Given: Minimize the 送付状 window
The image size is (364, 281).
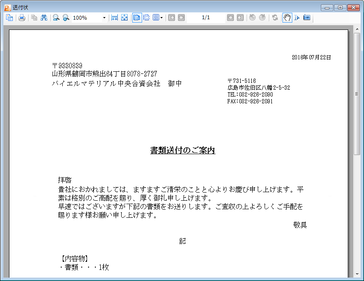Looking at the screenshot, I should click(327, 8).
